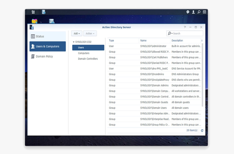234x154 pixels.
Task: Select the SYNOLOGY\Domain Control... row
Action: pyautogui.click(x=155, y=97)
